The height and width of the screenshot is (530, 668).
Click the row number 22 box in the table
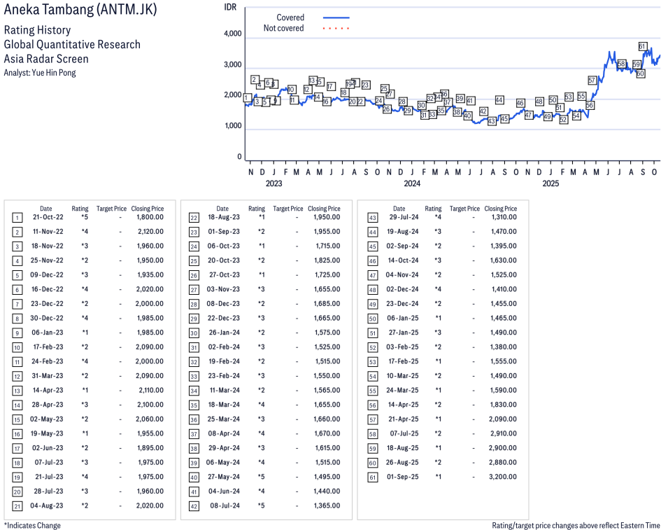pyautogui.click(x=194, y=217)
